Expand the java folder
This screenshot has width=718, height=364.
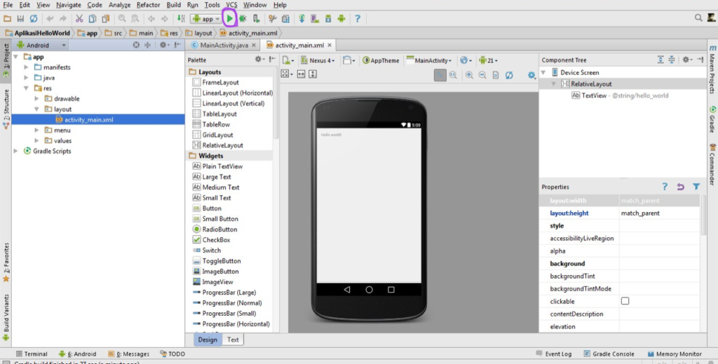[26, 78]
